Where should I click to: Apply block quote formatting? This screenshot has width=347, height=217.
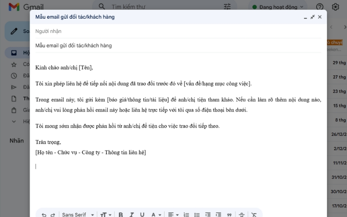tap(229, 215)
